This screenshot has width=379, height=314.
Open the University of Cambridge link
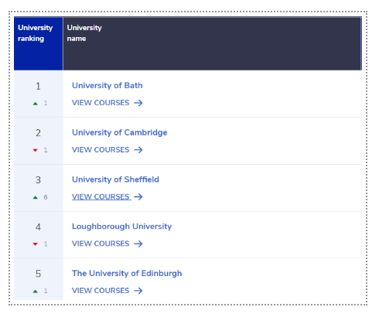point(120,132)
